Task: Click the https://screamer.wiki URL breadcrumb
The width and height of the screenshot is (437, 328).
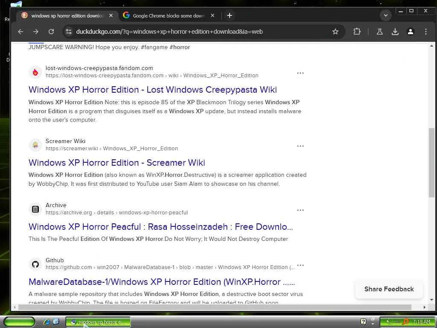Action: coord(112,148)
